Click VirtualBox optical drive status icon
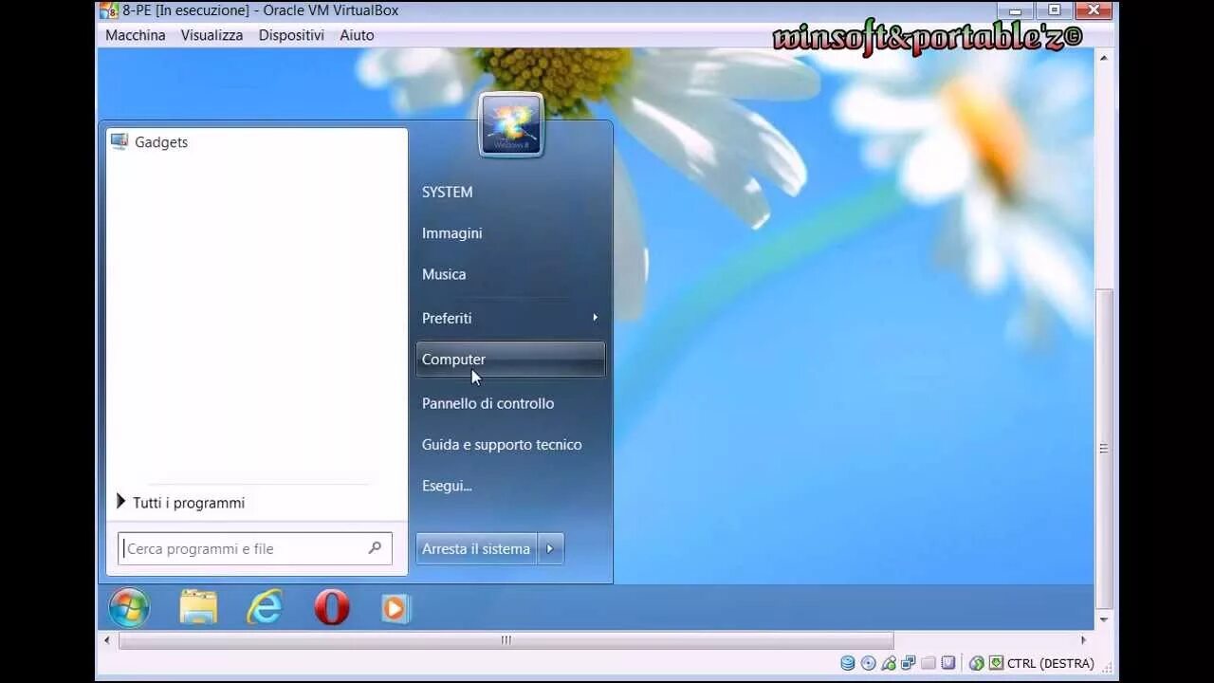This screenshot has width=1214, height=683. (x=868, y=663)
